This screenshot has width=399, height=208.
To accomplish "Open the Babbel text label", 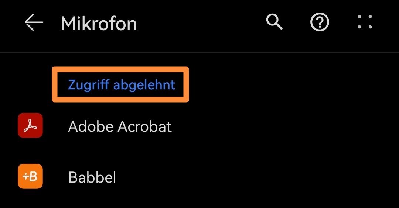I will tap(92, 177).
